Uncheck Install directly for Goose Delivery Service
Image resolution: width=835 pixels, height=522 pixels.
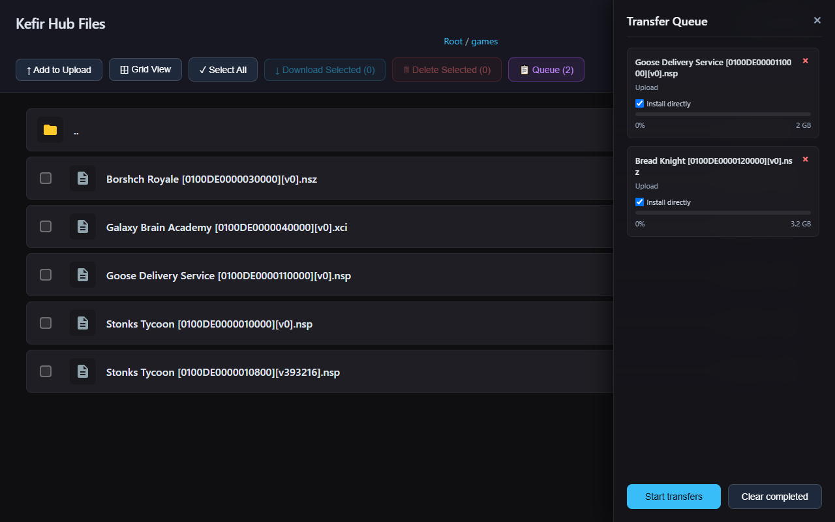pyautogui.click(x=639, y=104)
